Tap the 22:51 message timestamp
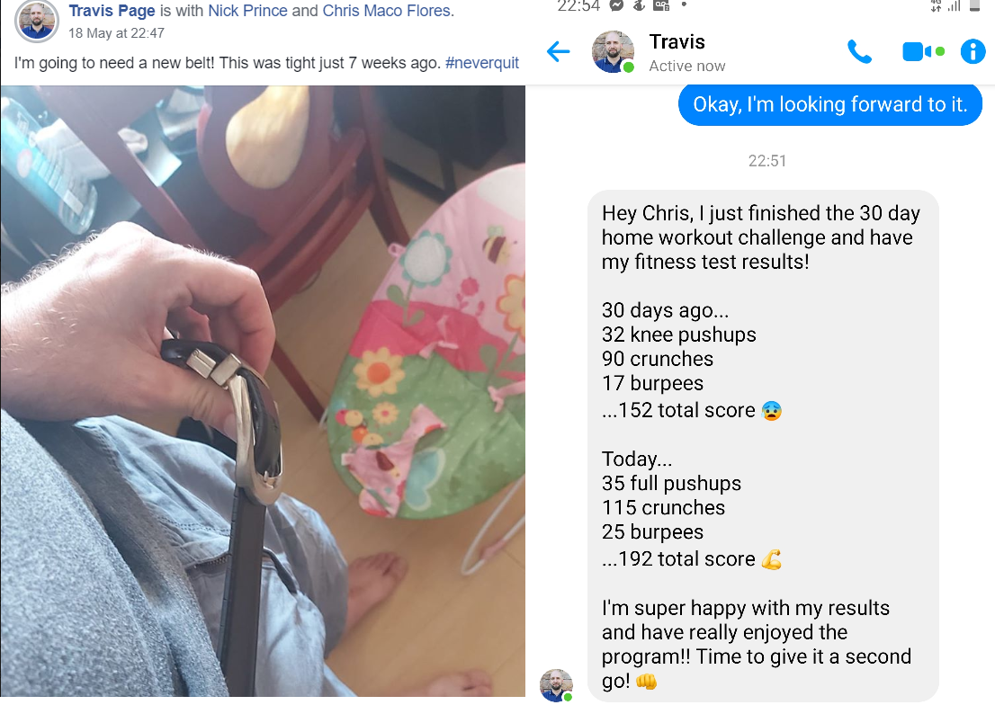The height and width of the screenshot is (705, 995). pos(766,161)
